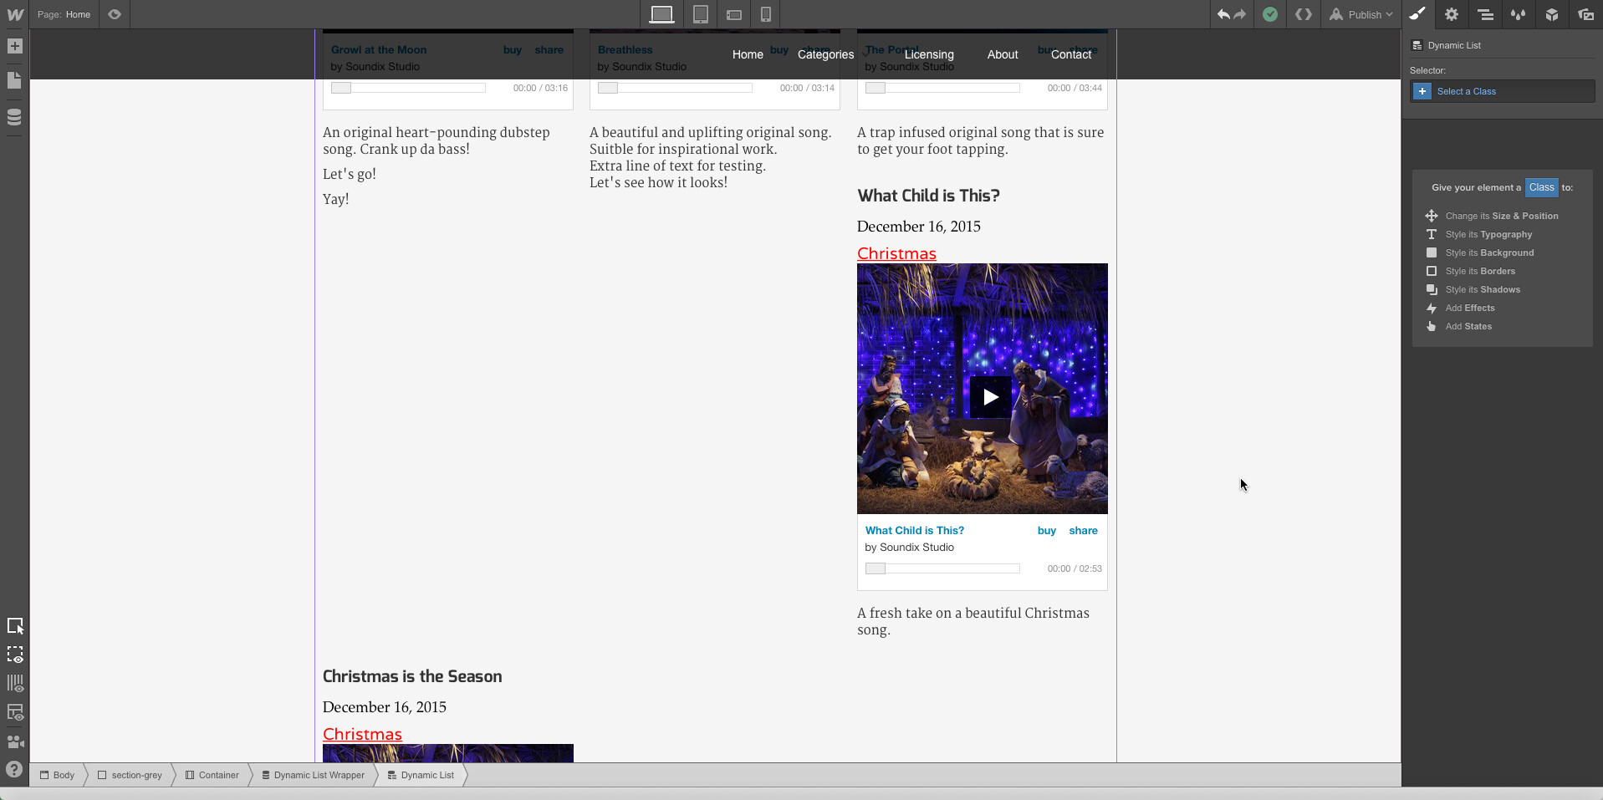
Task: Click the Breathless track title link
Action: 625,49
